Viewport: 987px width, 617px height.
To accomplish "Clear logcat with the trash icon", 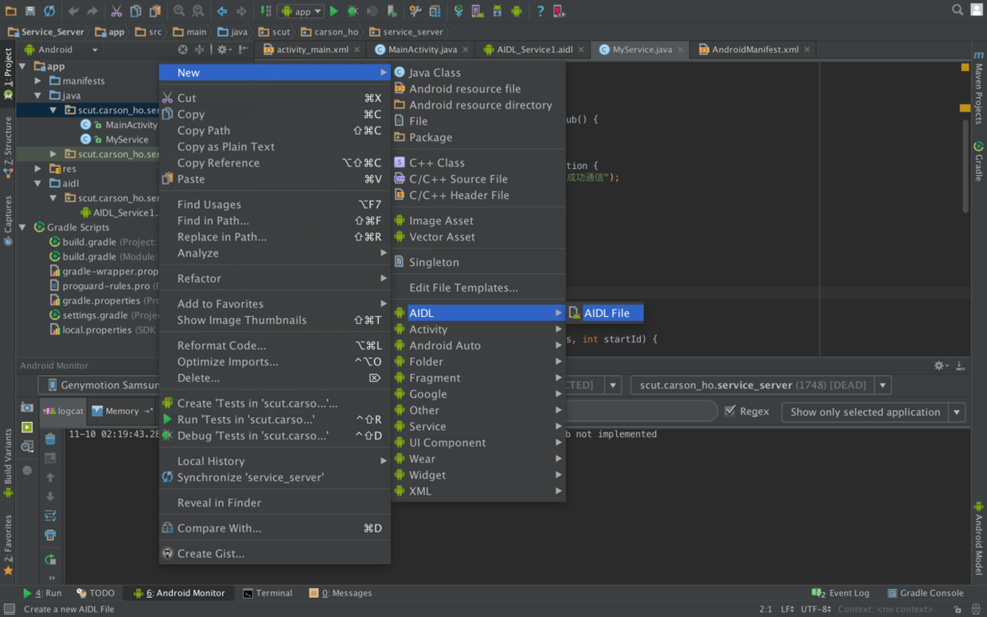I will coord(50,439).
